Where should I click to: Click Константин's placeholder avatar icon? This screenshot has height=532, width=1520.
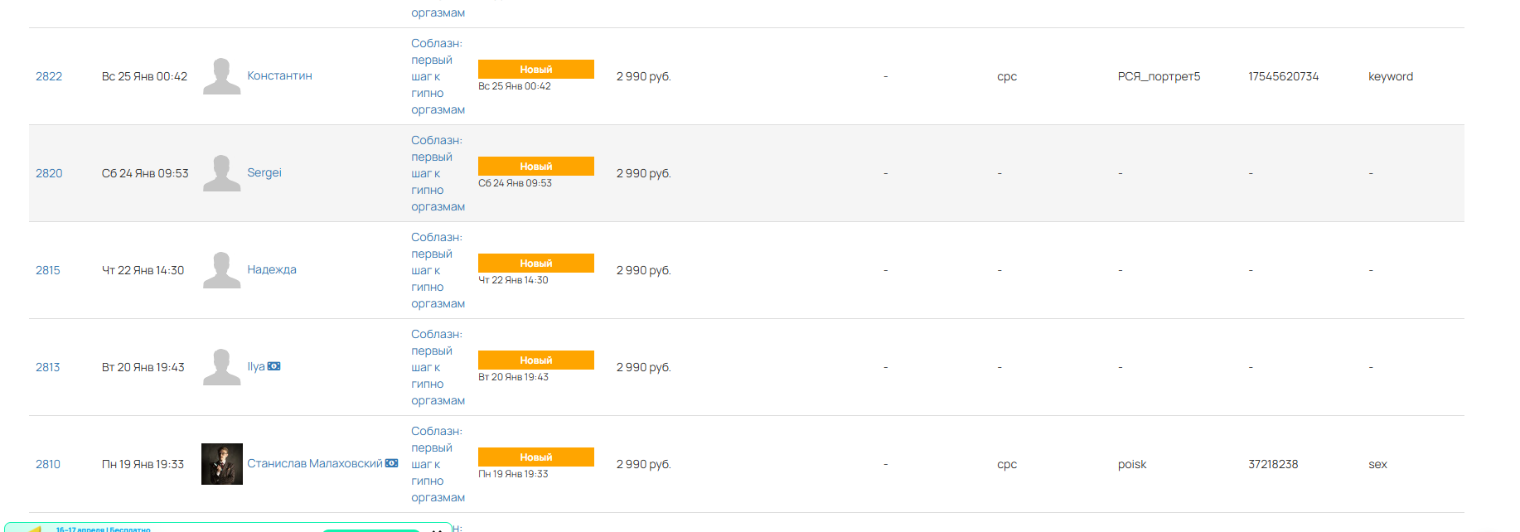221,76
